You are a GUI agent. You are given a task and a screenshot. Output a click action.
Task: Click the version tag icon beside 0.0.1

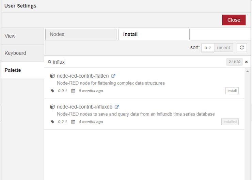coord(52,91)
